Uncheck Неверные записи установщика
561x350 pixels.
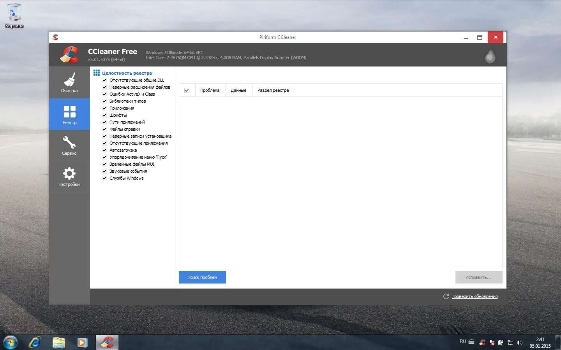(104, 136)
